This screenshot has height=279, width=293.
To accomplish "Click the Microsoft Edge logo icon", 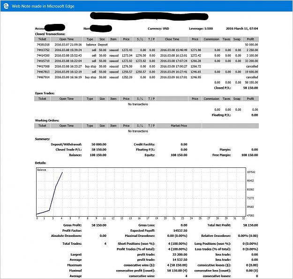I will tap(6, 6).
